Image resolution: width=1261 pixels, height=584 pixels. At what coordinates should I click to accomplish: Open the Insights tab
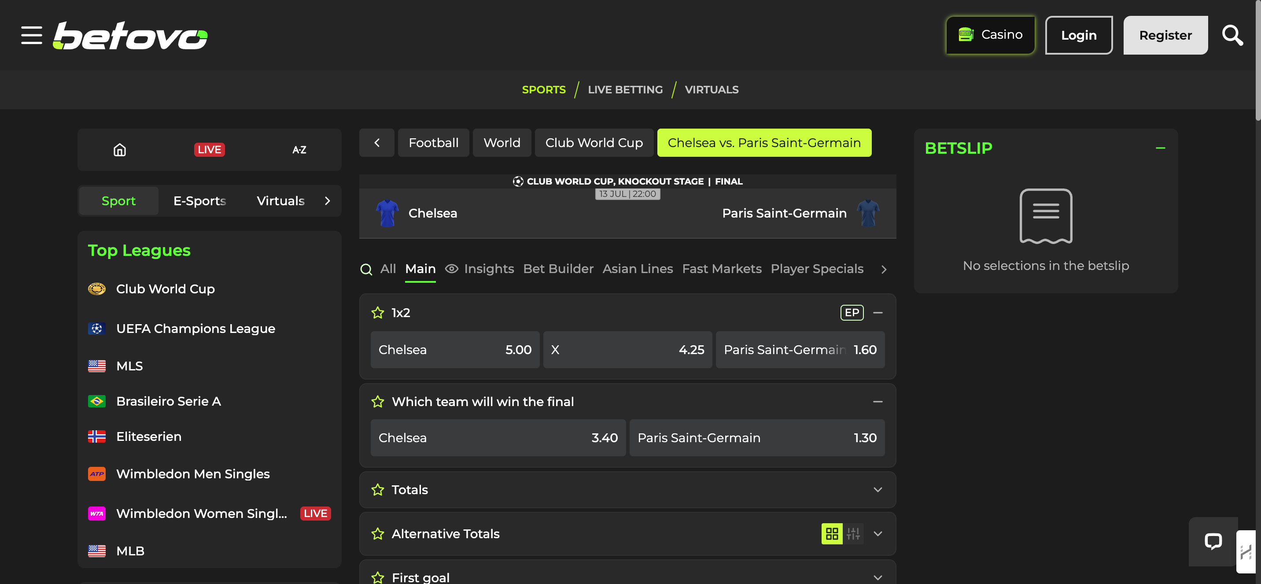click(x=480, y=269)
